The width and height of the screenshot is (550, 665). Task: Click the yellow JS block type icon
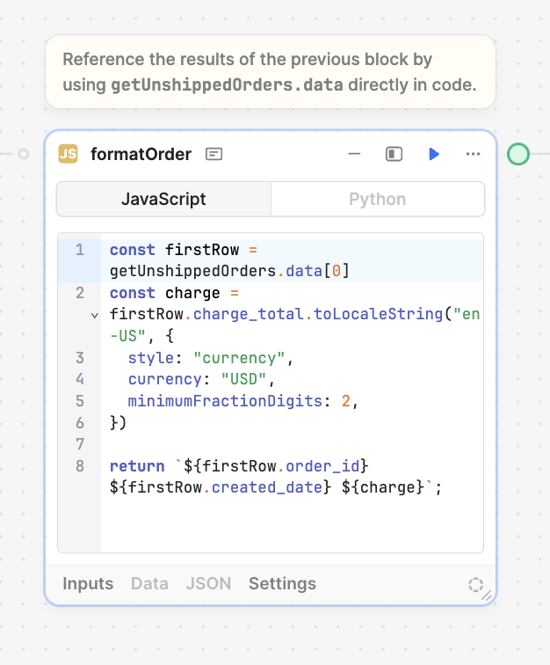pos(68,154)
